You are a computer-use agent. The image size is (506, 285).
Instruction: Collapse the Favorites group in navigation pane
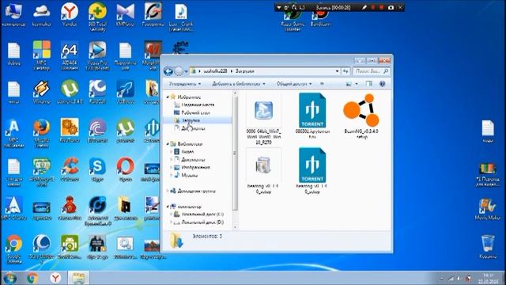coord(168,97)
